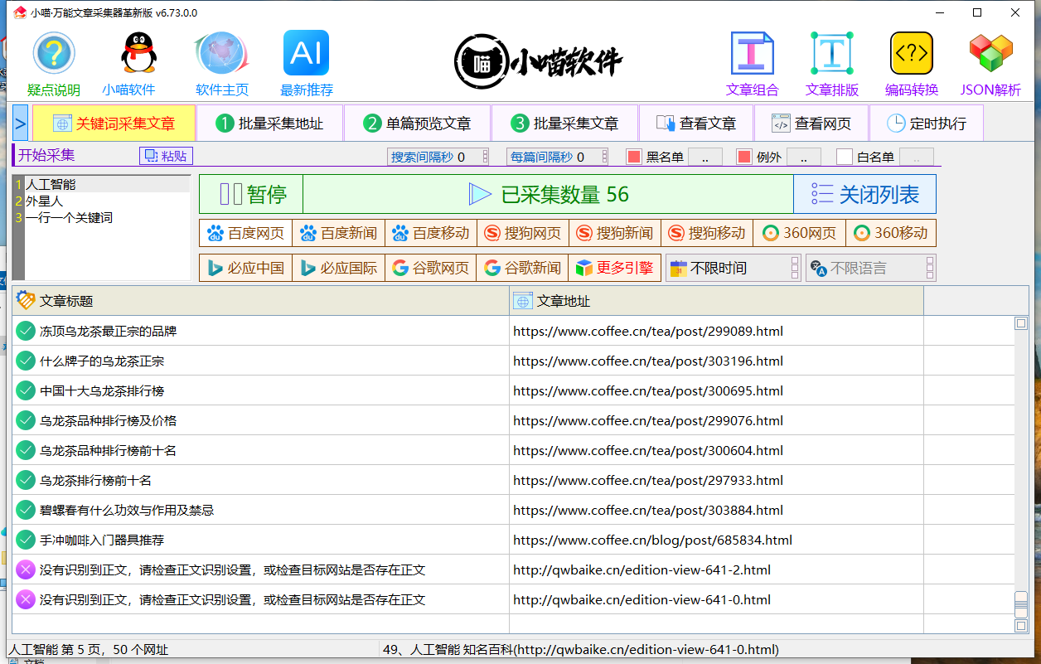
Task: Click the 疑点说明 question mark icon
Action: [x=54, y=54]
